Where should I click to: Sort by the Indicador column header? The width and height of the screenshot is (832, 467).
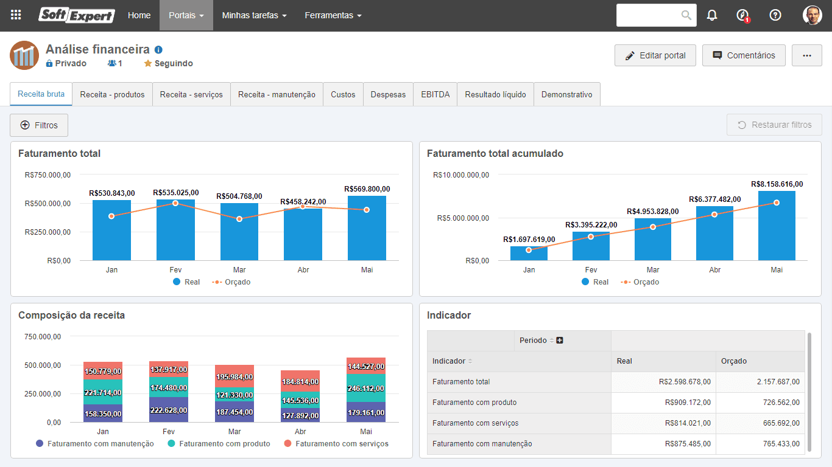click(453, 361)
